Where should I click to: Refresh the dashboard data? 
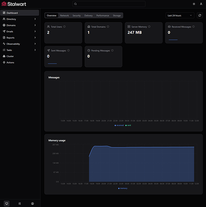point(200,15)
